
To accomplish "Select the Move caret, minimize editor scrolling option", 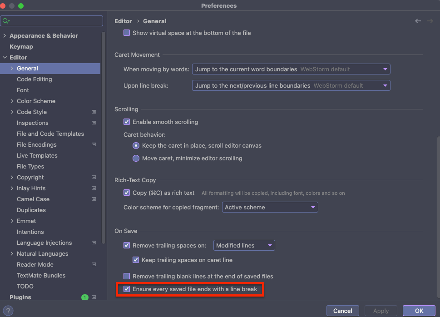I will pyautogui.click(x=136, y=158).
